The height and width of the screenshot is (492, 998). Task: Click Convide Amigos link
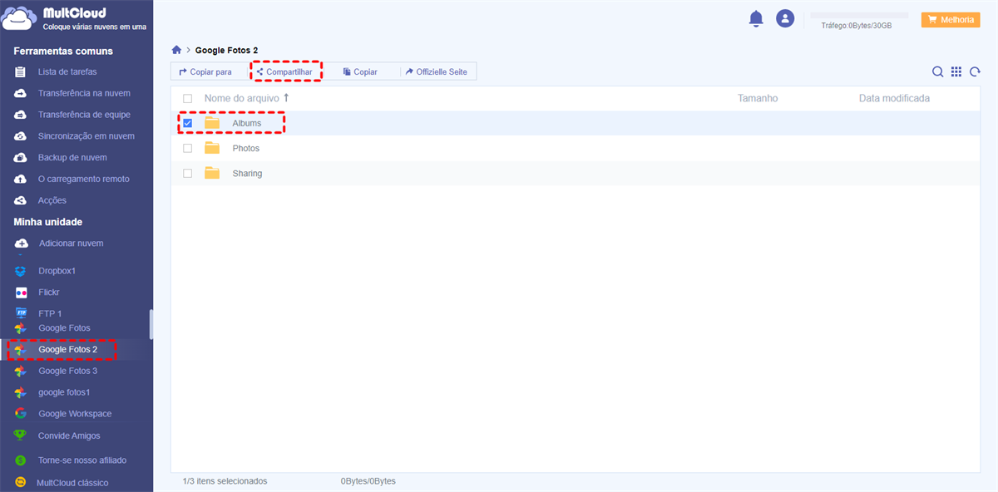tap(69, 435)
